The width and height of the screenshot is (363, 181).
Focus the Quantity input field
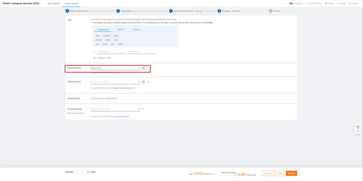tap(82, 172)
